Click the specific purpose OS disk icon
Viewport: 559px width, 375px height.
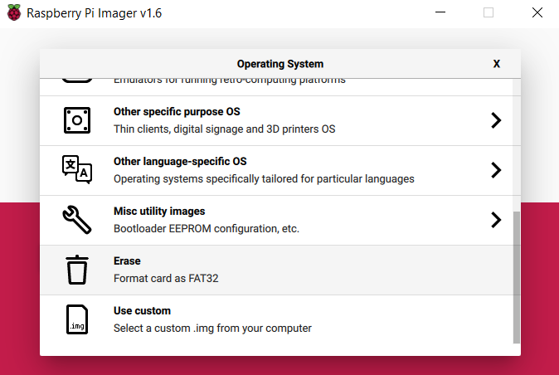pyautogui.click(x=77, y=120)
